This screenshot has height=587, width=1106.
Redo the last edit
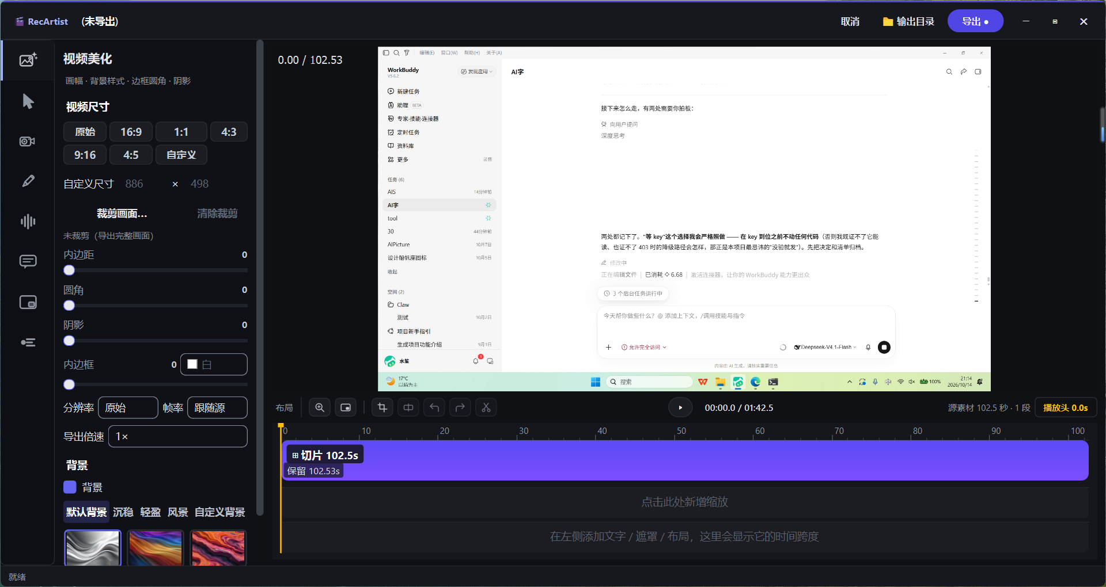click(x=460, y=407)
